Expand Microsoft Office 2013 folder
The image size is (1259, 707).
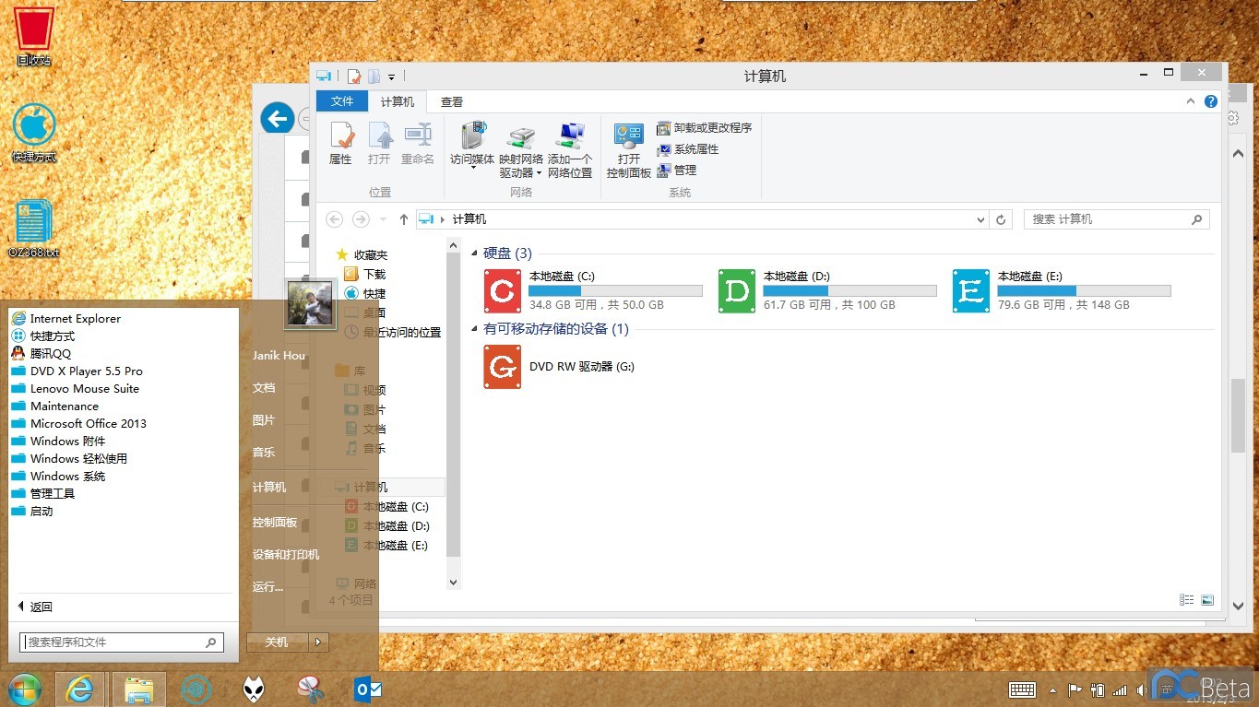[78, 423]
